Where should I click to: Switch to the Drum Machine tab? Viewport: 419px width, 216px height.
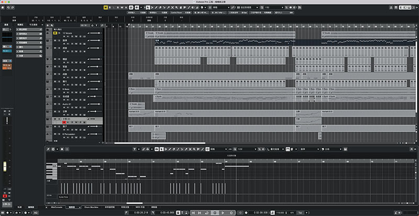91,207
